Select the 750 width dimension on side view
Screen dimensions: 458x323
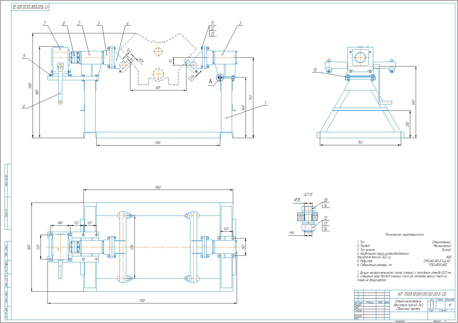click(360, 142)
